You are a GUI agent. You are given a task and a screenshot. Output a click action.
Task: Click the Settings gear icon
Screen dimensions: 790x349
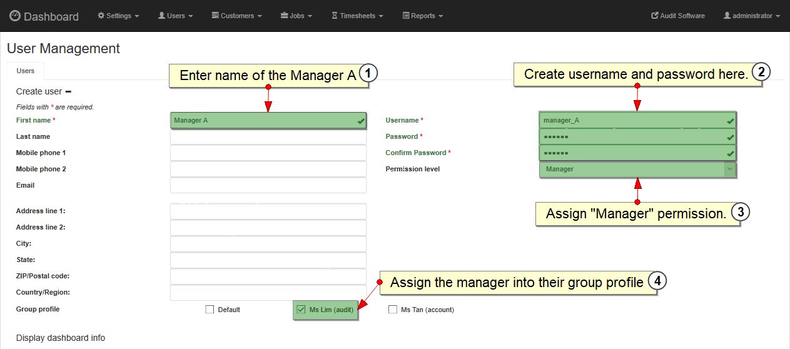pos(101,16)
